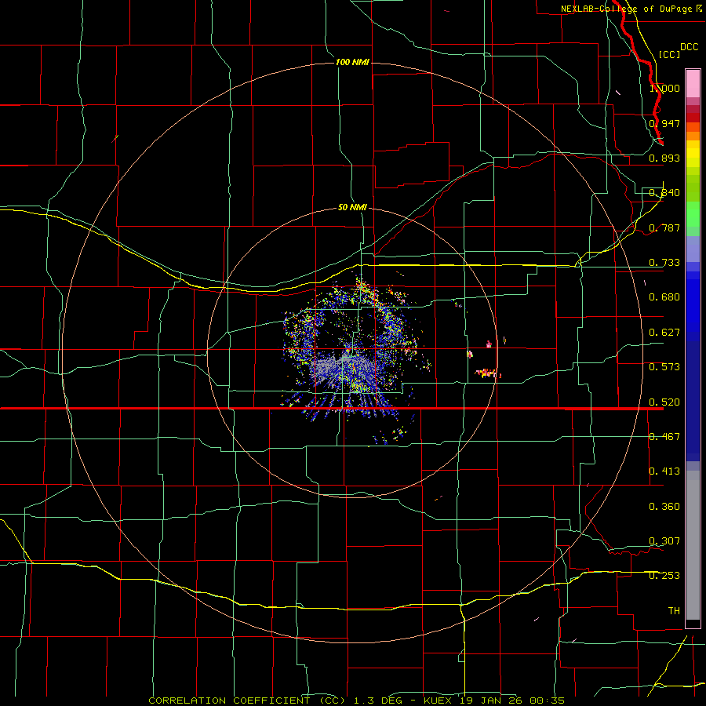Click the 0.680 legend value
The image size is (706, 706).
click(x=664, y=297)
